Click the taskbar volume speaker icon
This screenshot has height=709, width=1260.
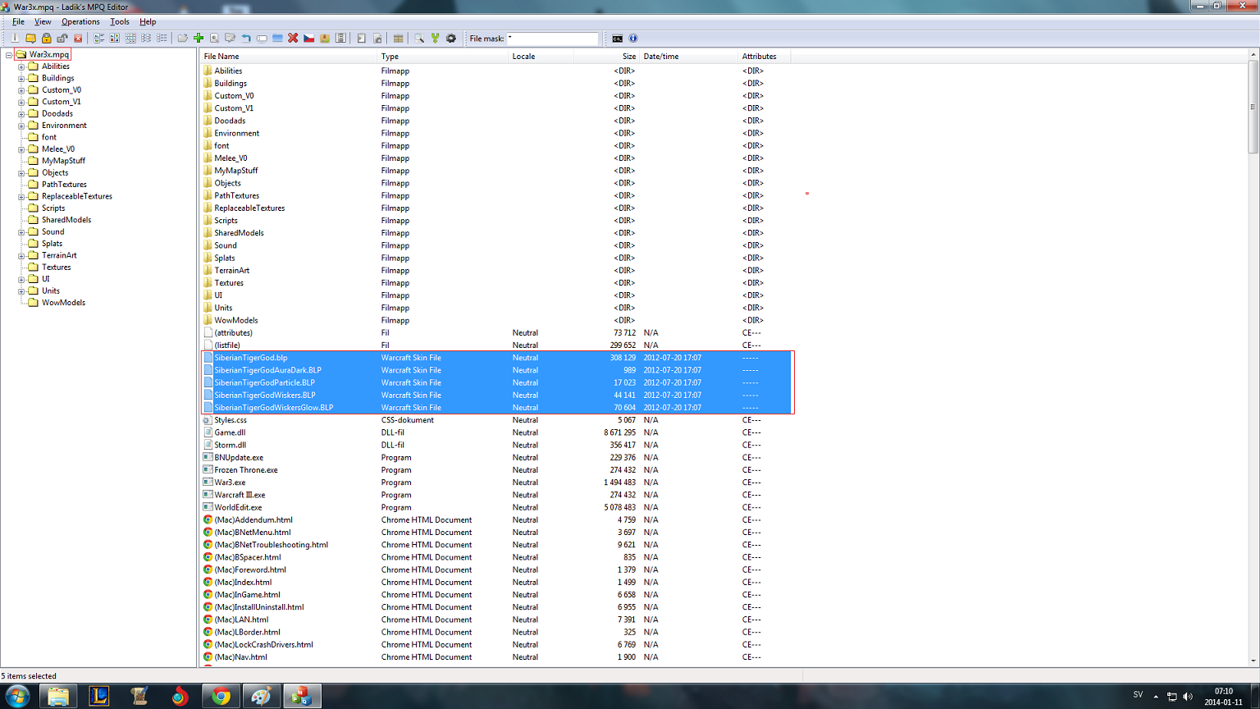coord(1188,696)
